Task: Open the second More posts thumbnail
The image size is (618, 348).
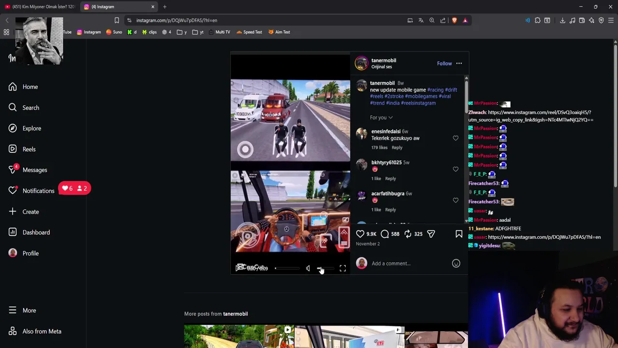Action: pyautogui.click(x=350, y=337)
